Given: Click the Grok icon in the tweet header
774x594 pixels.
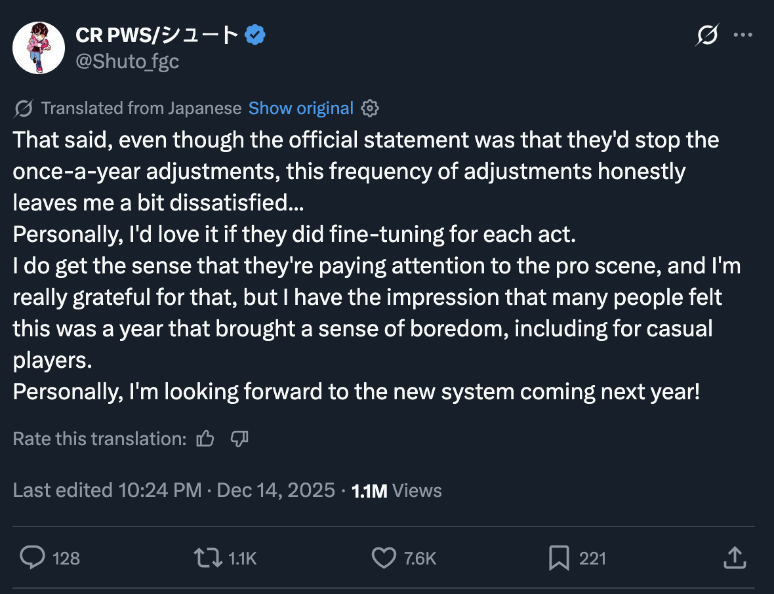Looking at the screenshot, I should point(707,35).
